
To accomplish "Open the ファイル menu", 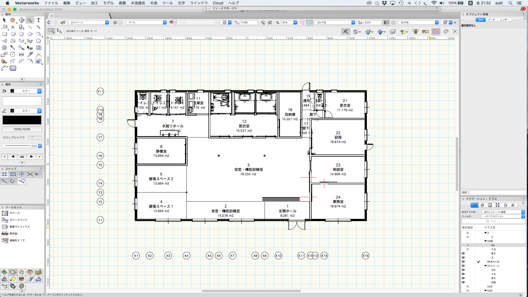I will click(51, 3).
